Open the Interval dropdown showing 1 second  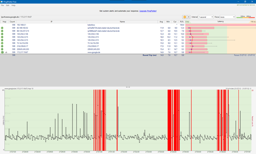click(x=206, y=17)
